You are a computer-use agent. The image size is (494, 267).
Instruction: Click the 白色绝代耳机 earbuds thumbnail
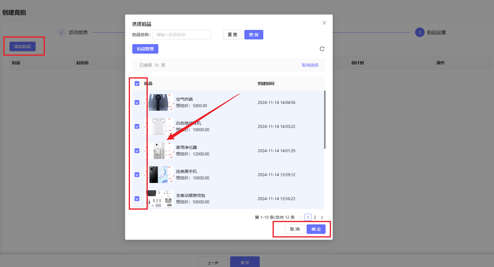[x=159, y=126]
